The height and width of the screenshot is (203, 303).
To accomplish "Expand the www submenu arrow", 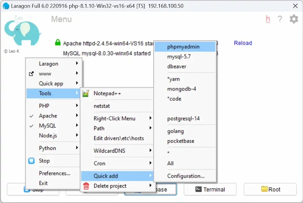I will (77, 73).
